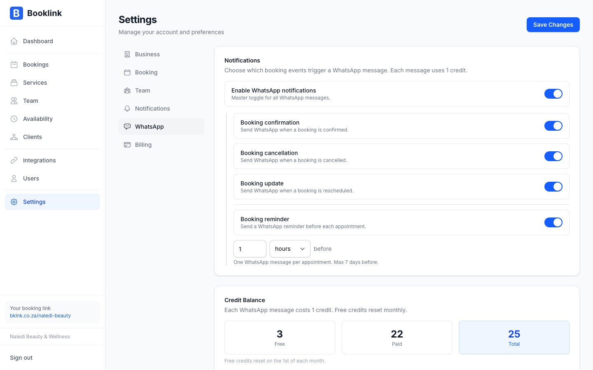Viewport: 593px width, 370px height.
Task: Turn off Booking confirmation toggle
Action: pos(553,126)
